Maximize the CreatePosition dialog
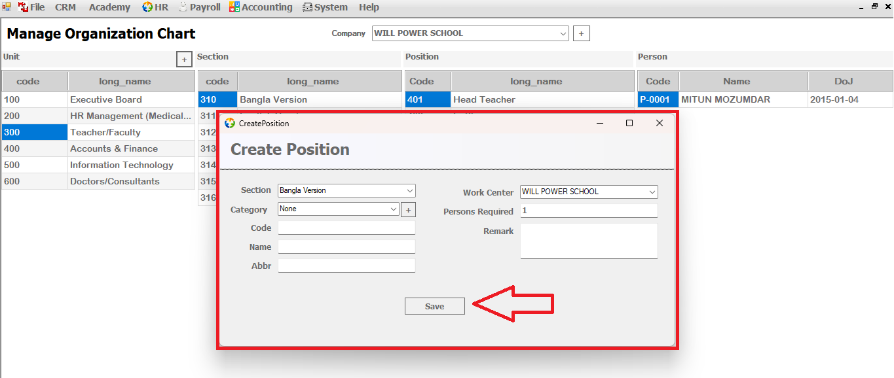894x378 pixels. point(629,123)
